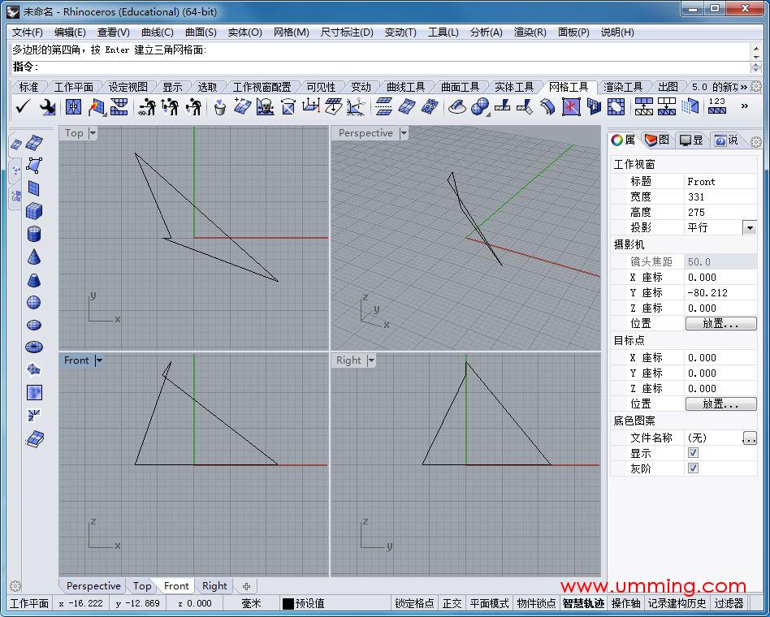Image resolution: width=770 pixels, height=617 pixels.
Task: Select the Mesh Ellipsoid tool
Action: click(34, 325)
